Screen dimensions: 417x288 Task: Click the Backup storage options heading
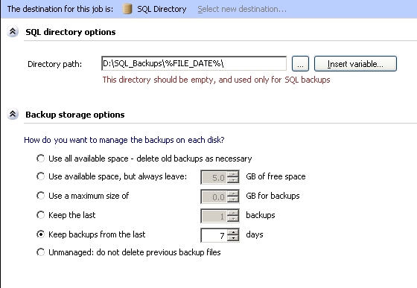click(x=75, y=115)
